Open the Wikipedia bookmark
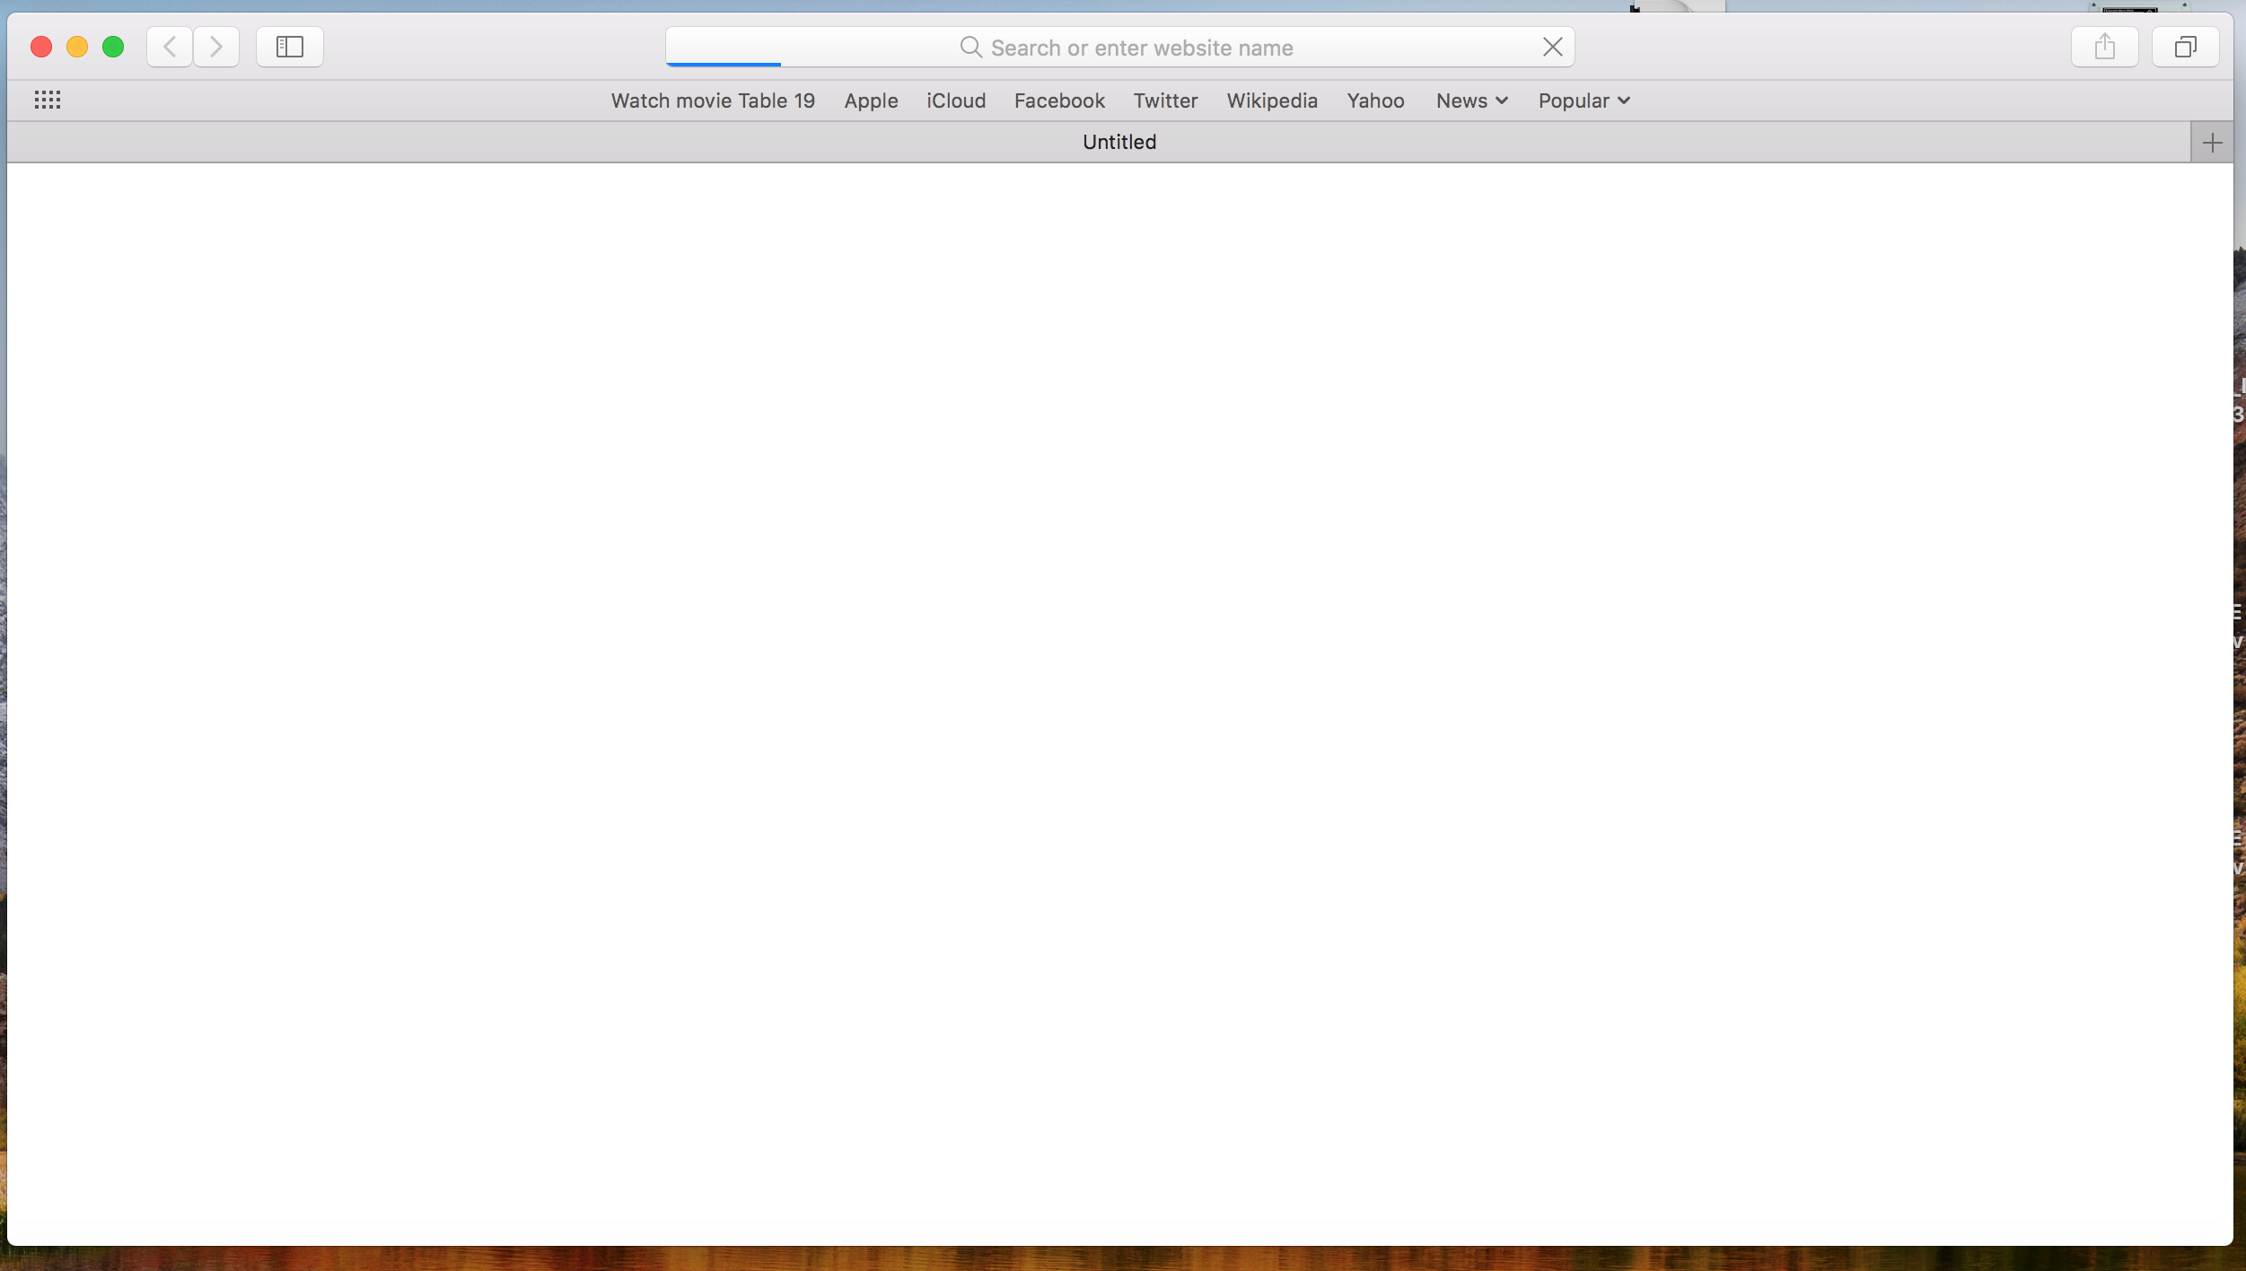Viewport: 2246px width, 1271px height. coord(1272,101)
